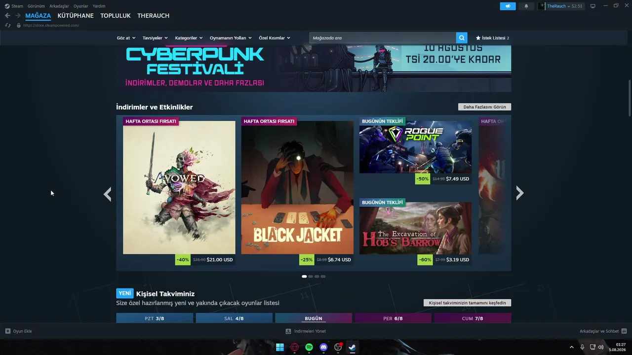Select the SAL 4/8 day tab

pyautogui.click(x=234, y=318)
